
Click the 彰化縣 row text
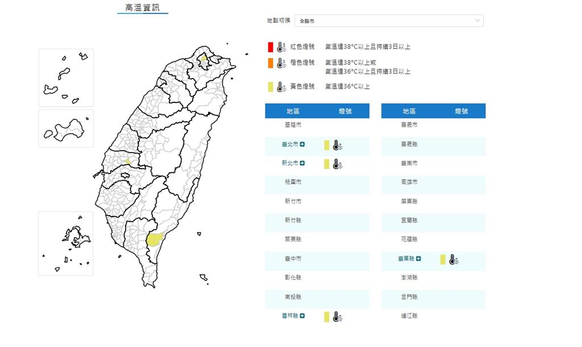pyautogui.click(x=293, y=278)
